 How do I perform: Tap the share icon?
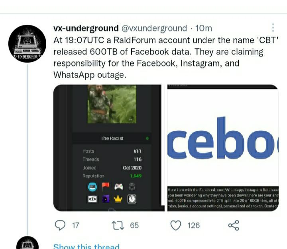click(x=234, y=225)
